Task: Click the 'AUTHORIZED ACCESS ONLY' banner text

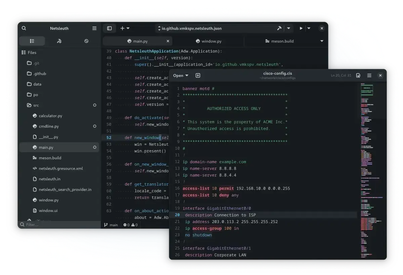Action: [x=234, y=108]
